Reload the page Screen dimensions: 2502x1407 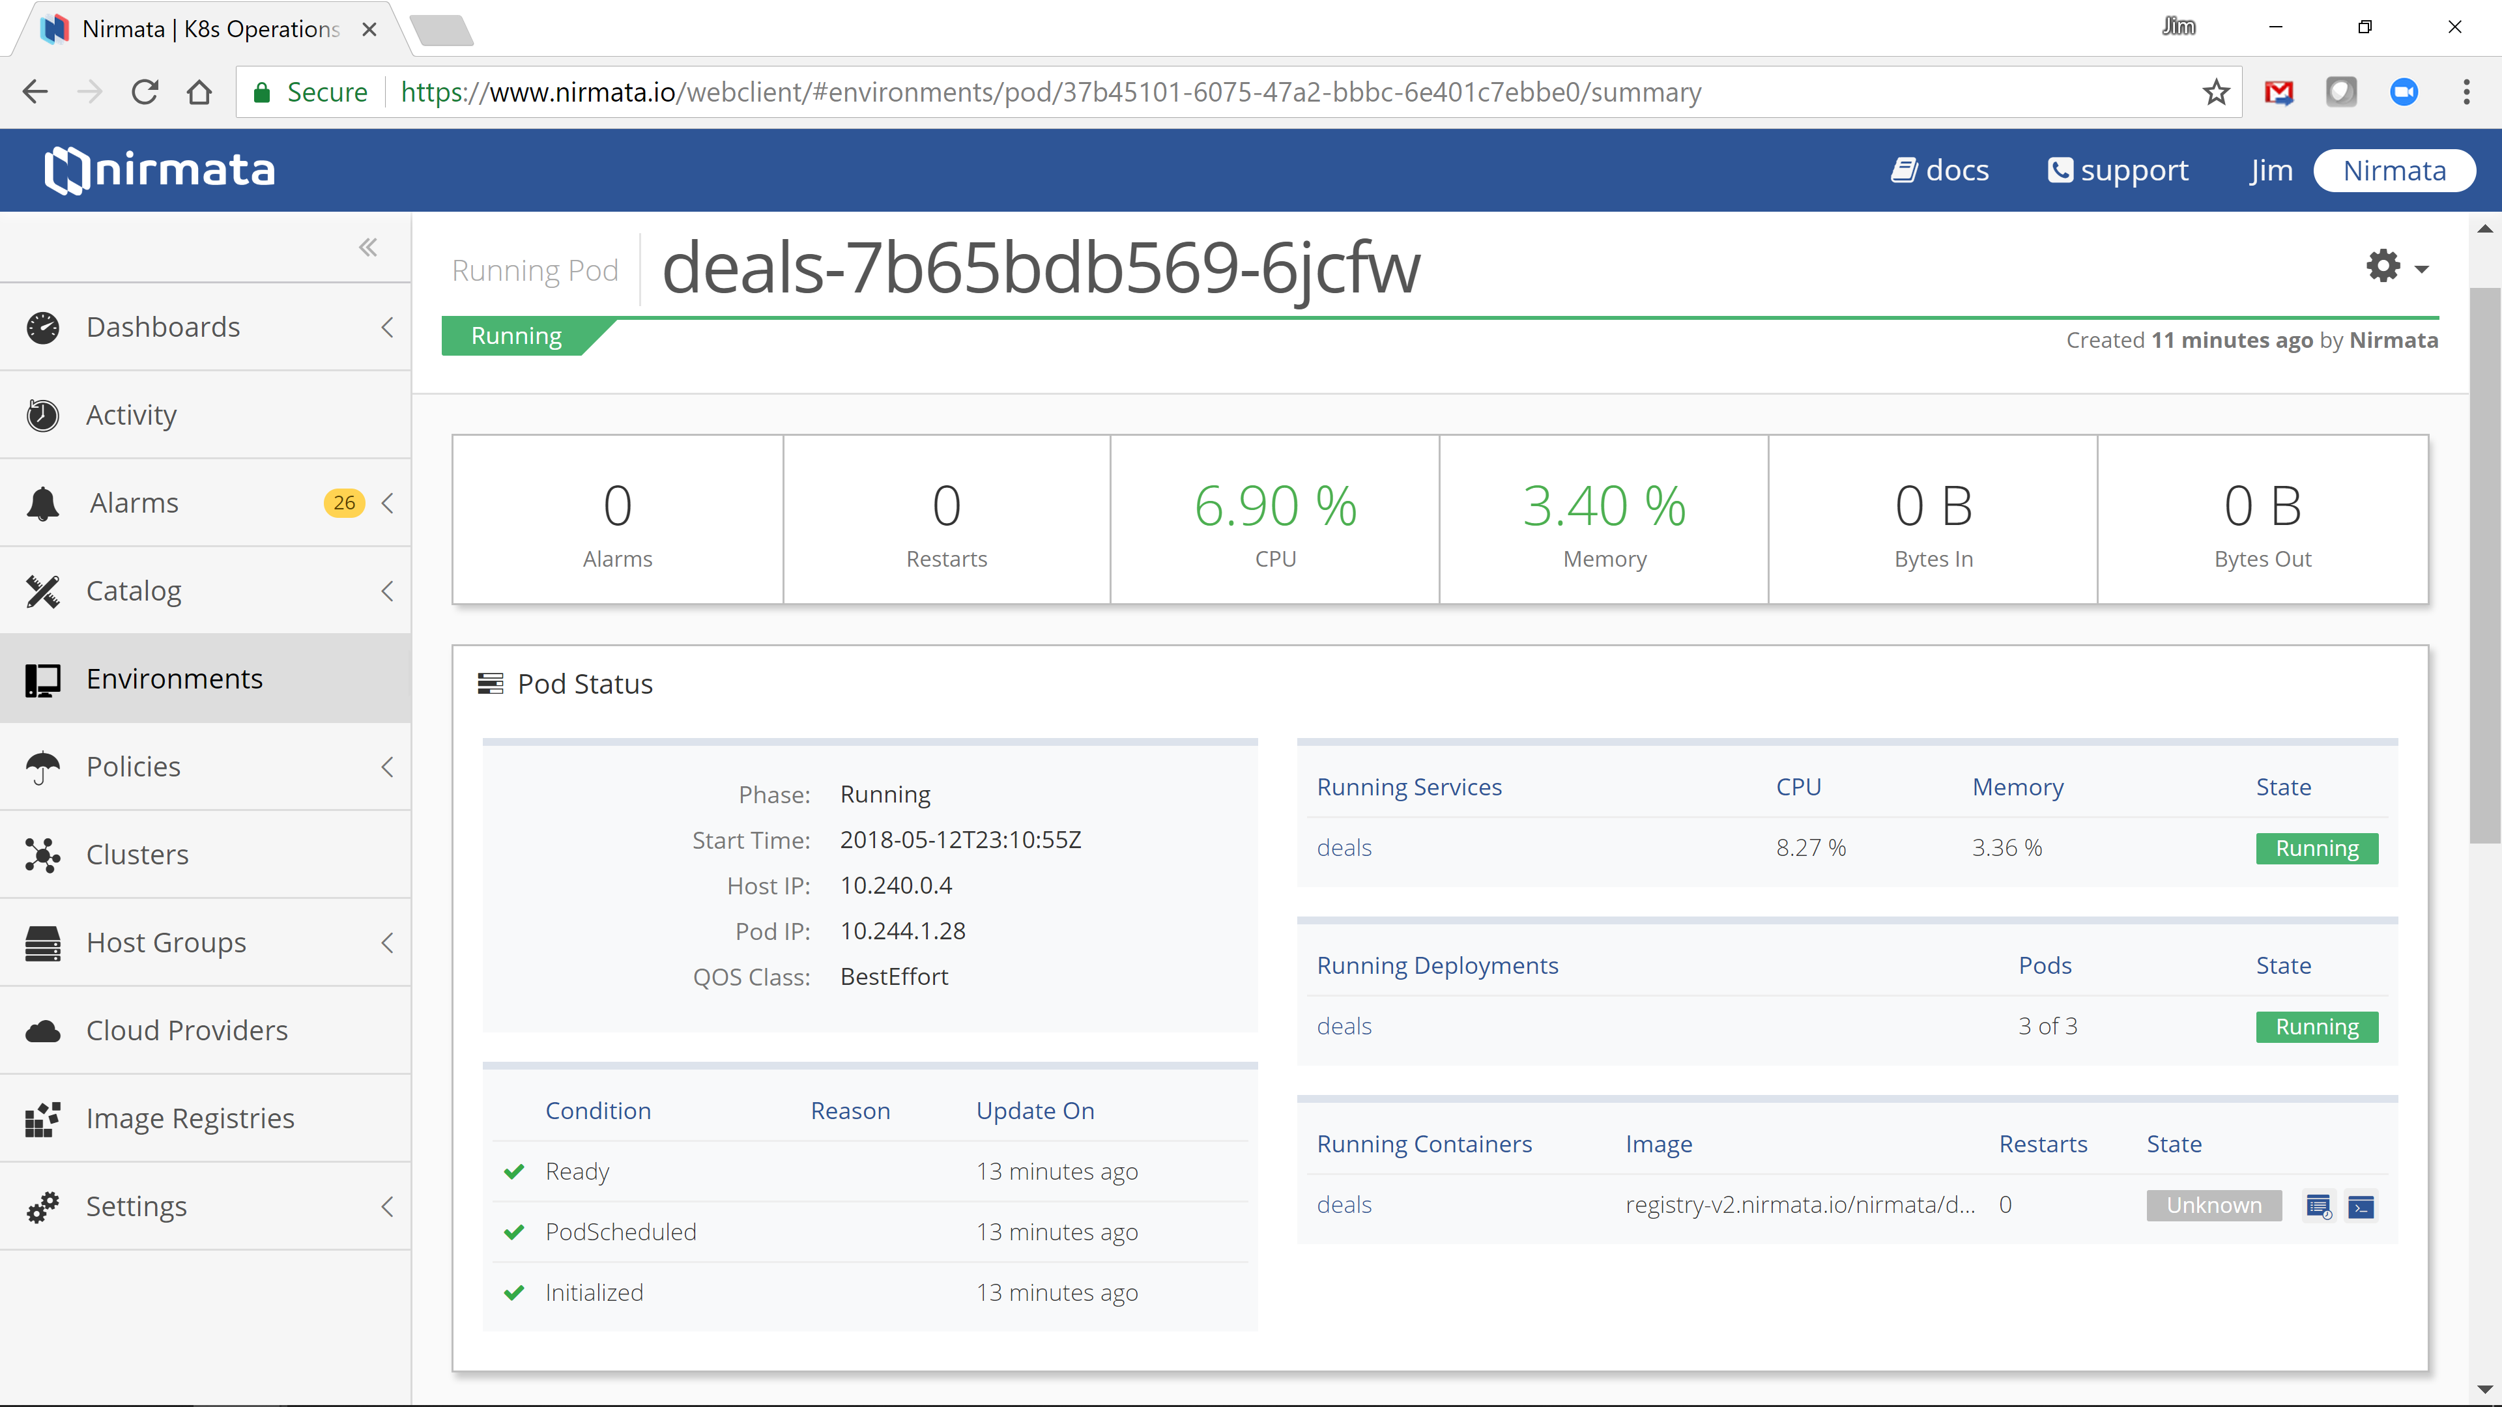click(145, 92)
